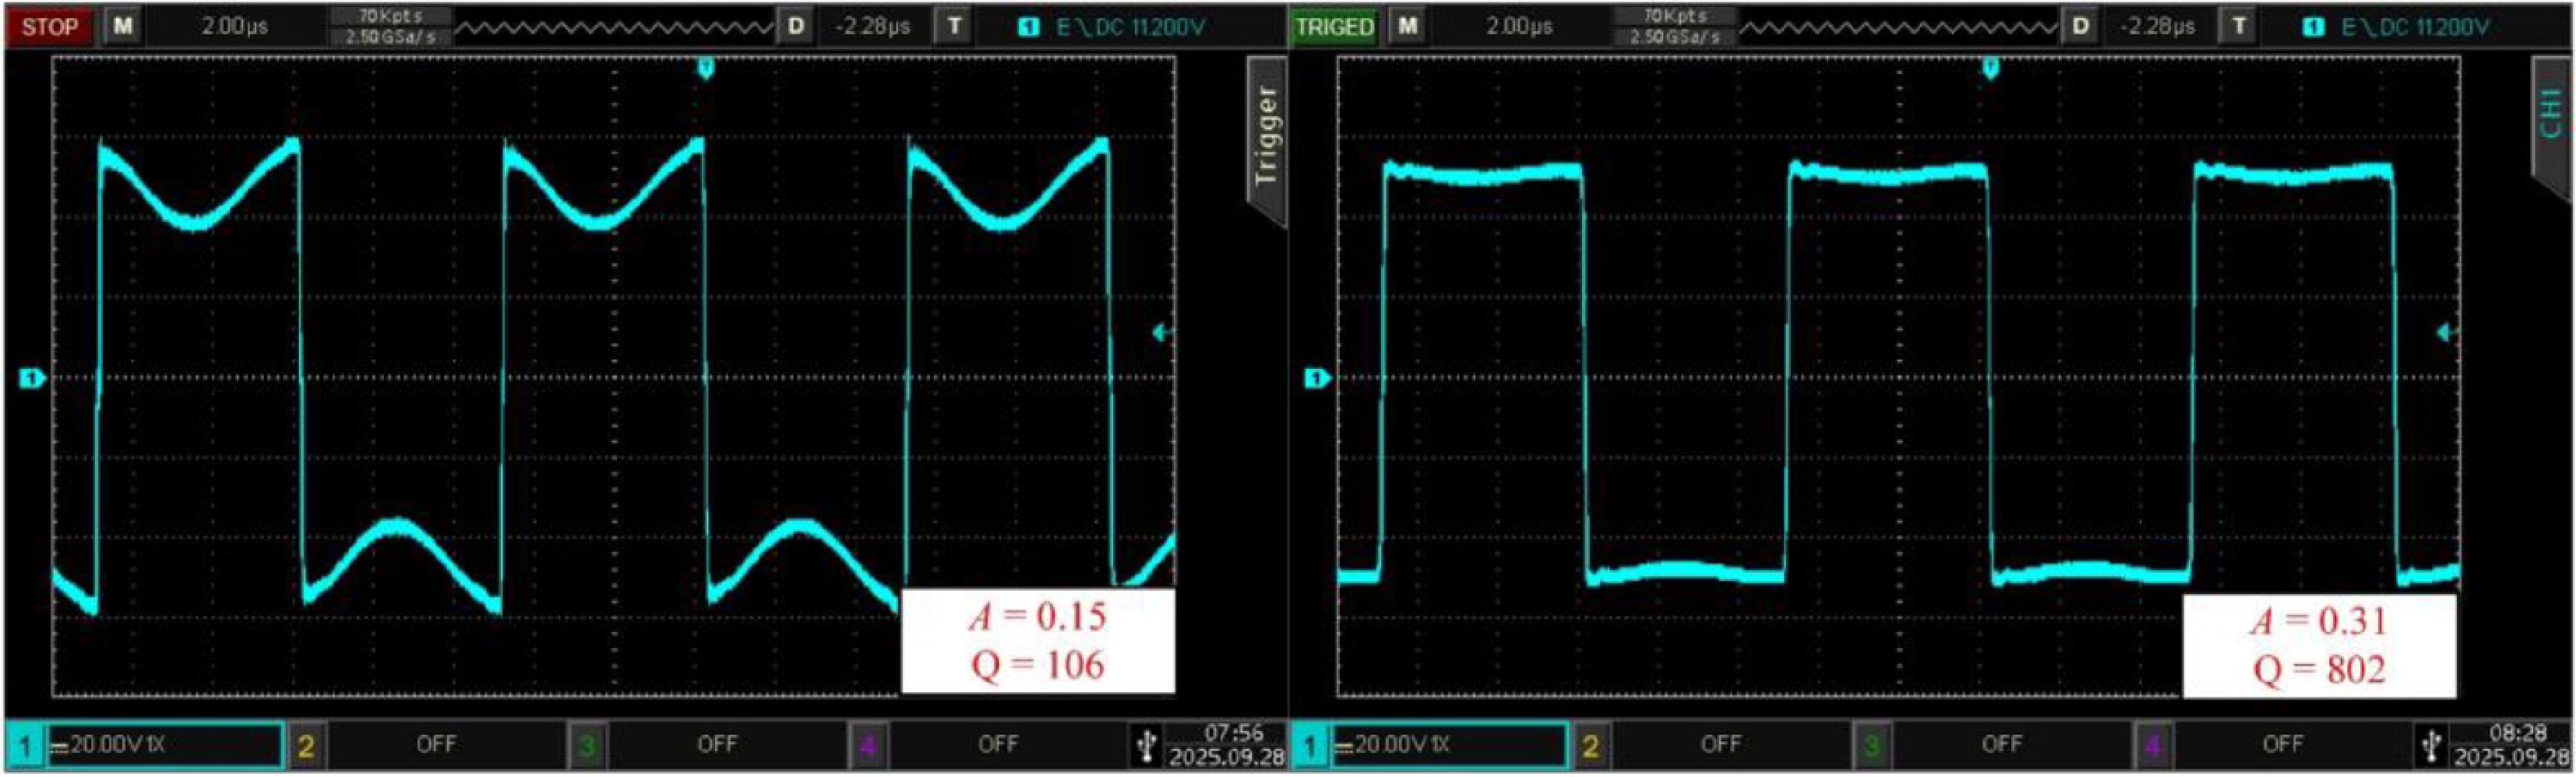The width and height of the screenshot is (2576, 777).
Task: Click the waveform memory overview bar on TRIGED screen
Action: (x=1898, y=28)
